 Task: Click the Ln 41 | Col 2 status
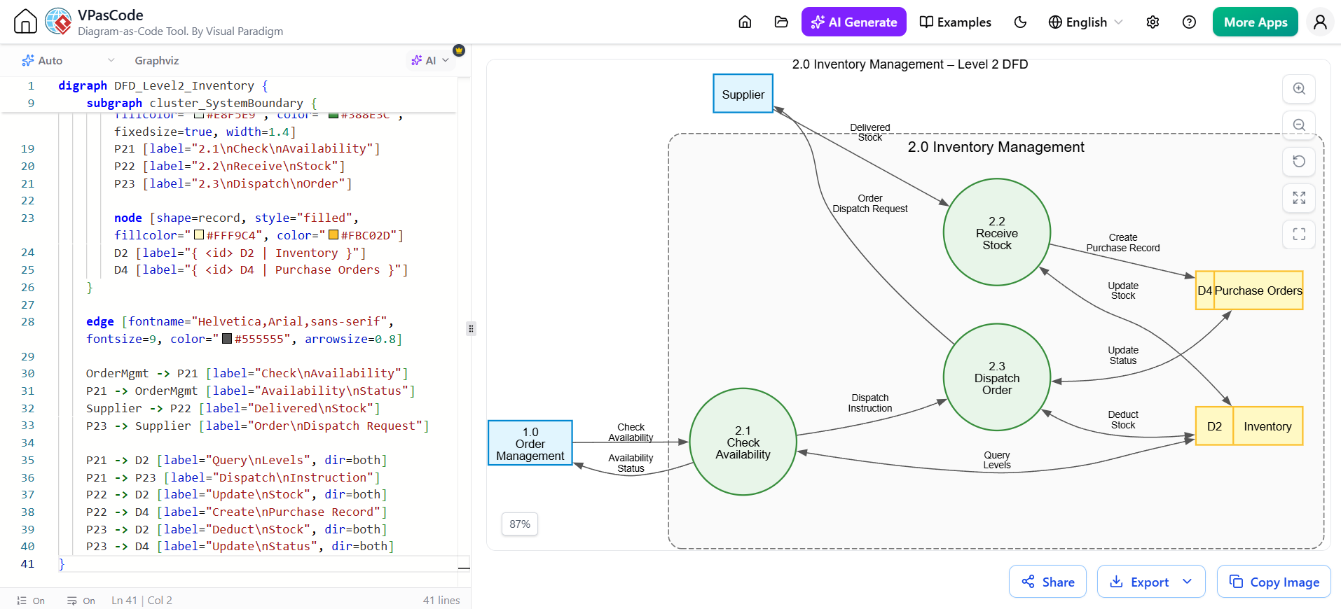click(142, 601)
